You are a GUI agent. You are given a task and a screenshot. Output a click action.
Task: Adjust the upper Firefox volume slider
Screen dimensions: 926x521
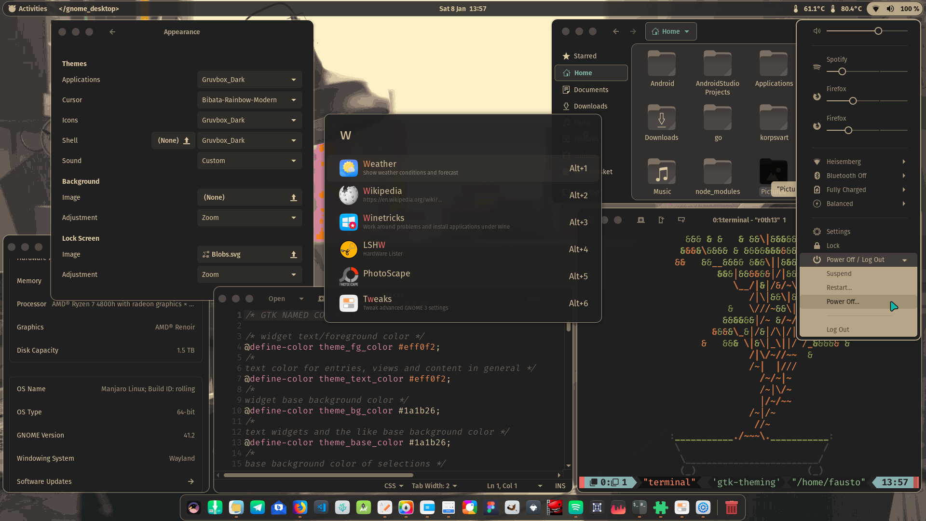pos(867,101)
